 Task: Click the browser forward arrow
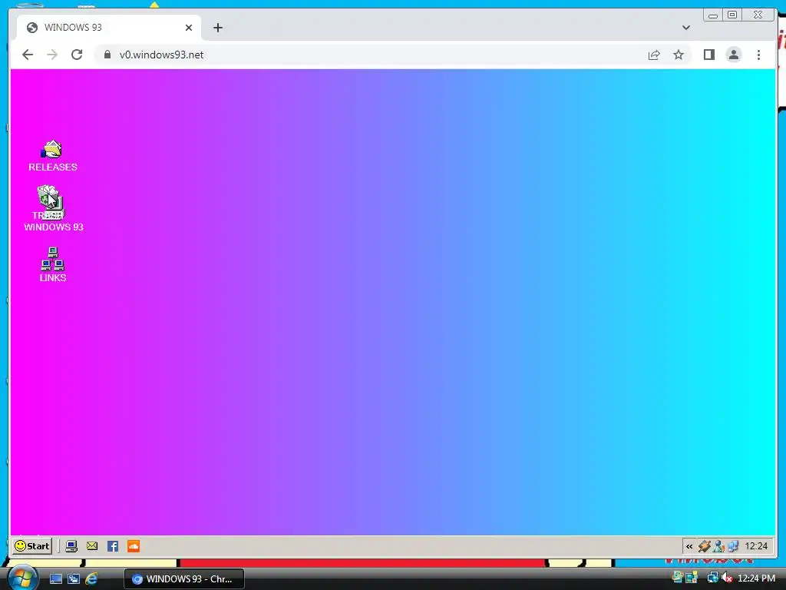(x=52, y=55)
